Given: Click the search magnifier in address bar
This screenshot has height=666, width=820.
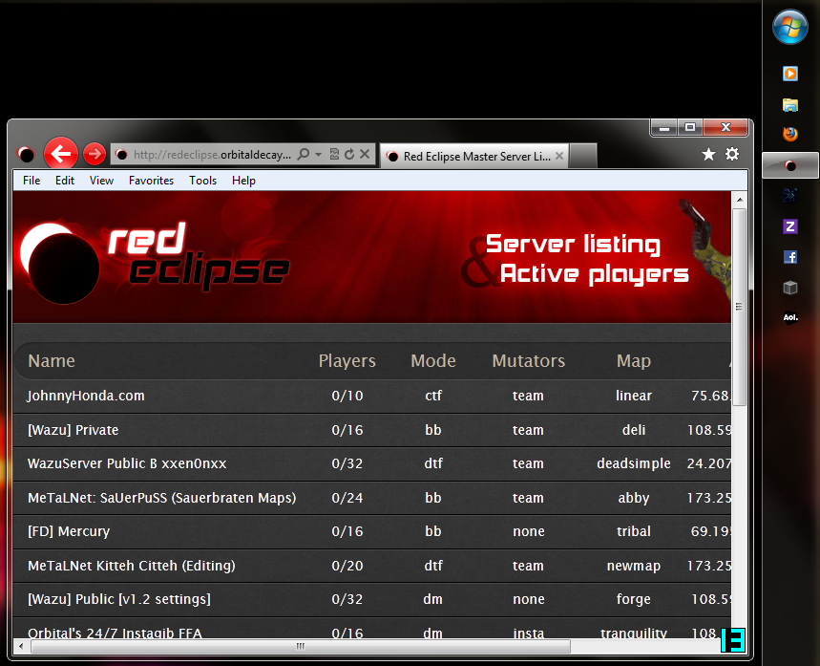Looking at the screenshot, I should click(x=303, y=154).
